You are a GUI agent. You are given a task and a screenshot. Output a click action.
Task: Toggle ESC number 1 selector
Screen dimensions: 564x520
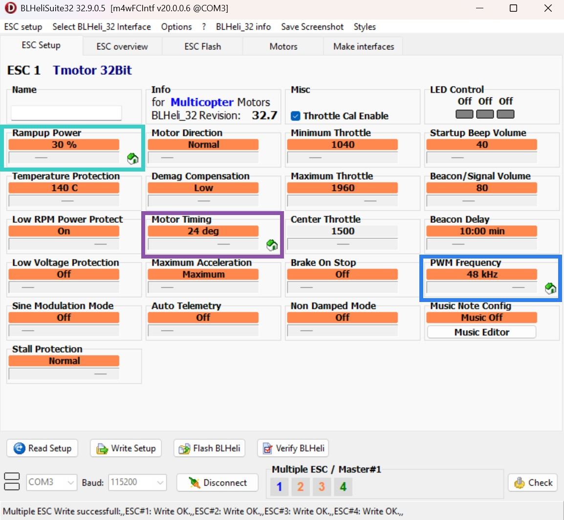pyautogui.click(x=279, y=486)
